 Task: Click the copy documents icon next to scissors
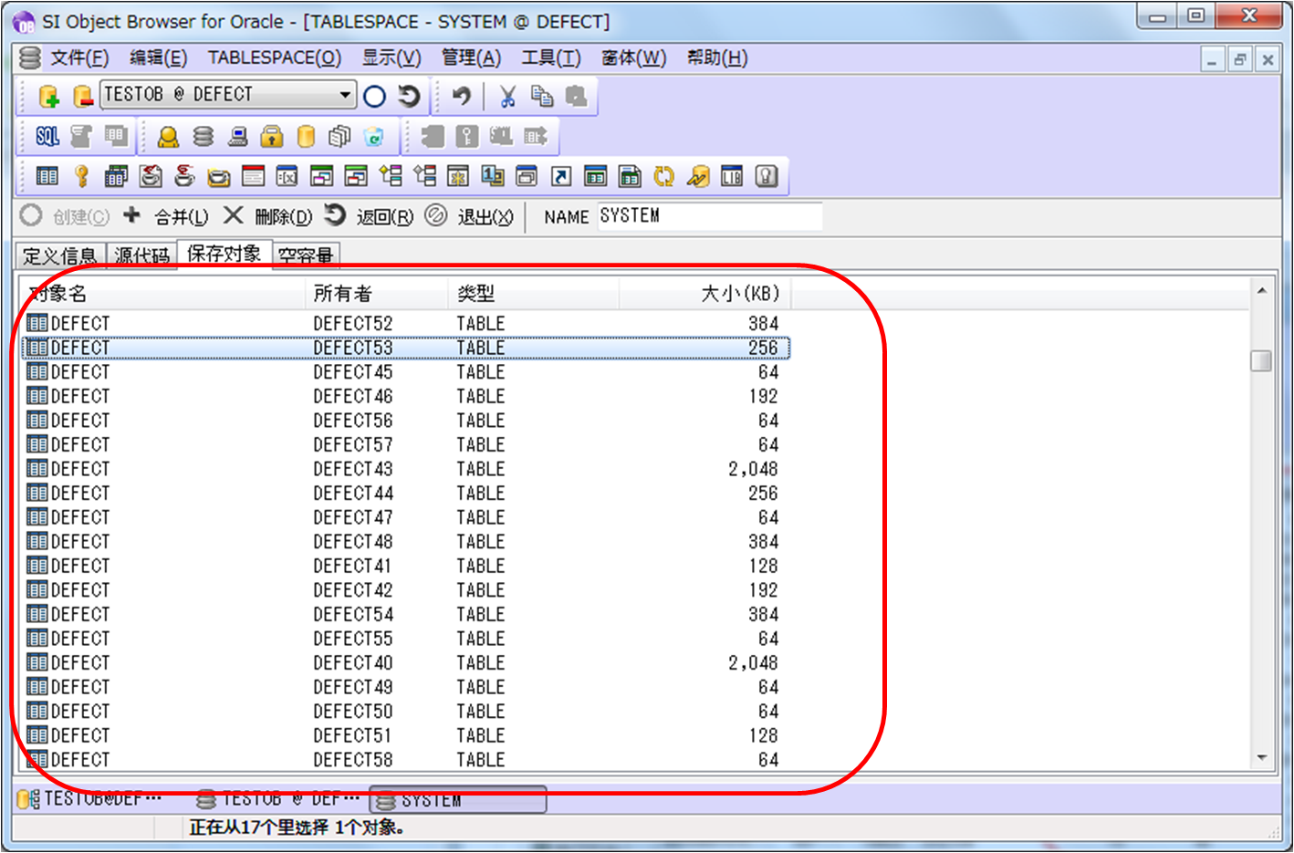point(542,96)
